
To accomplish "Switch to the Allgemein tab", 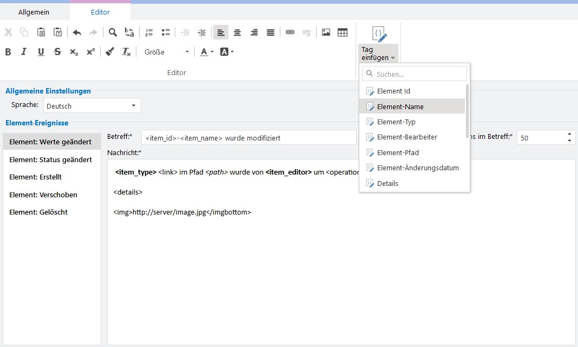I will (34, 12).
